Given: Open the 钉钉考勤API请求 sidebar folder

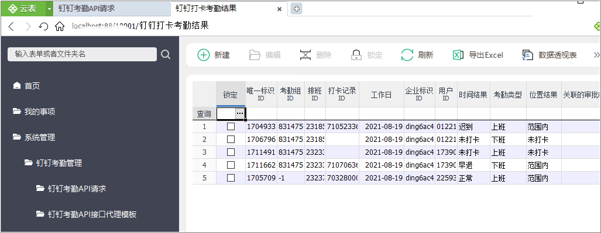Looking at the screenshot, I should [71, 189].
